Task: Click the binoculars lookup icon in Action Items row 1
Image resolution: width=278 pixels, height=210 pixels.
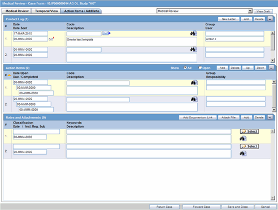Action: (194, 83)
